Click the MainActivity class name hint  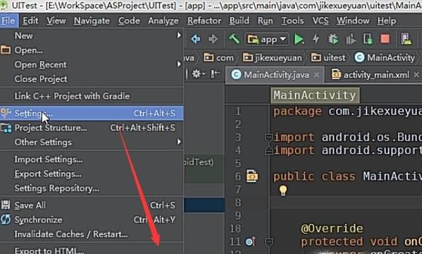pyautogui.click(x=315, y=95)
